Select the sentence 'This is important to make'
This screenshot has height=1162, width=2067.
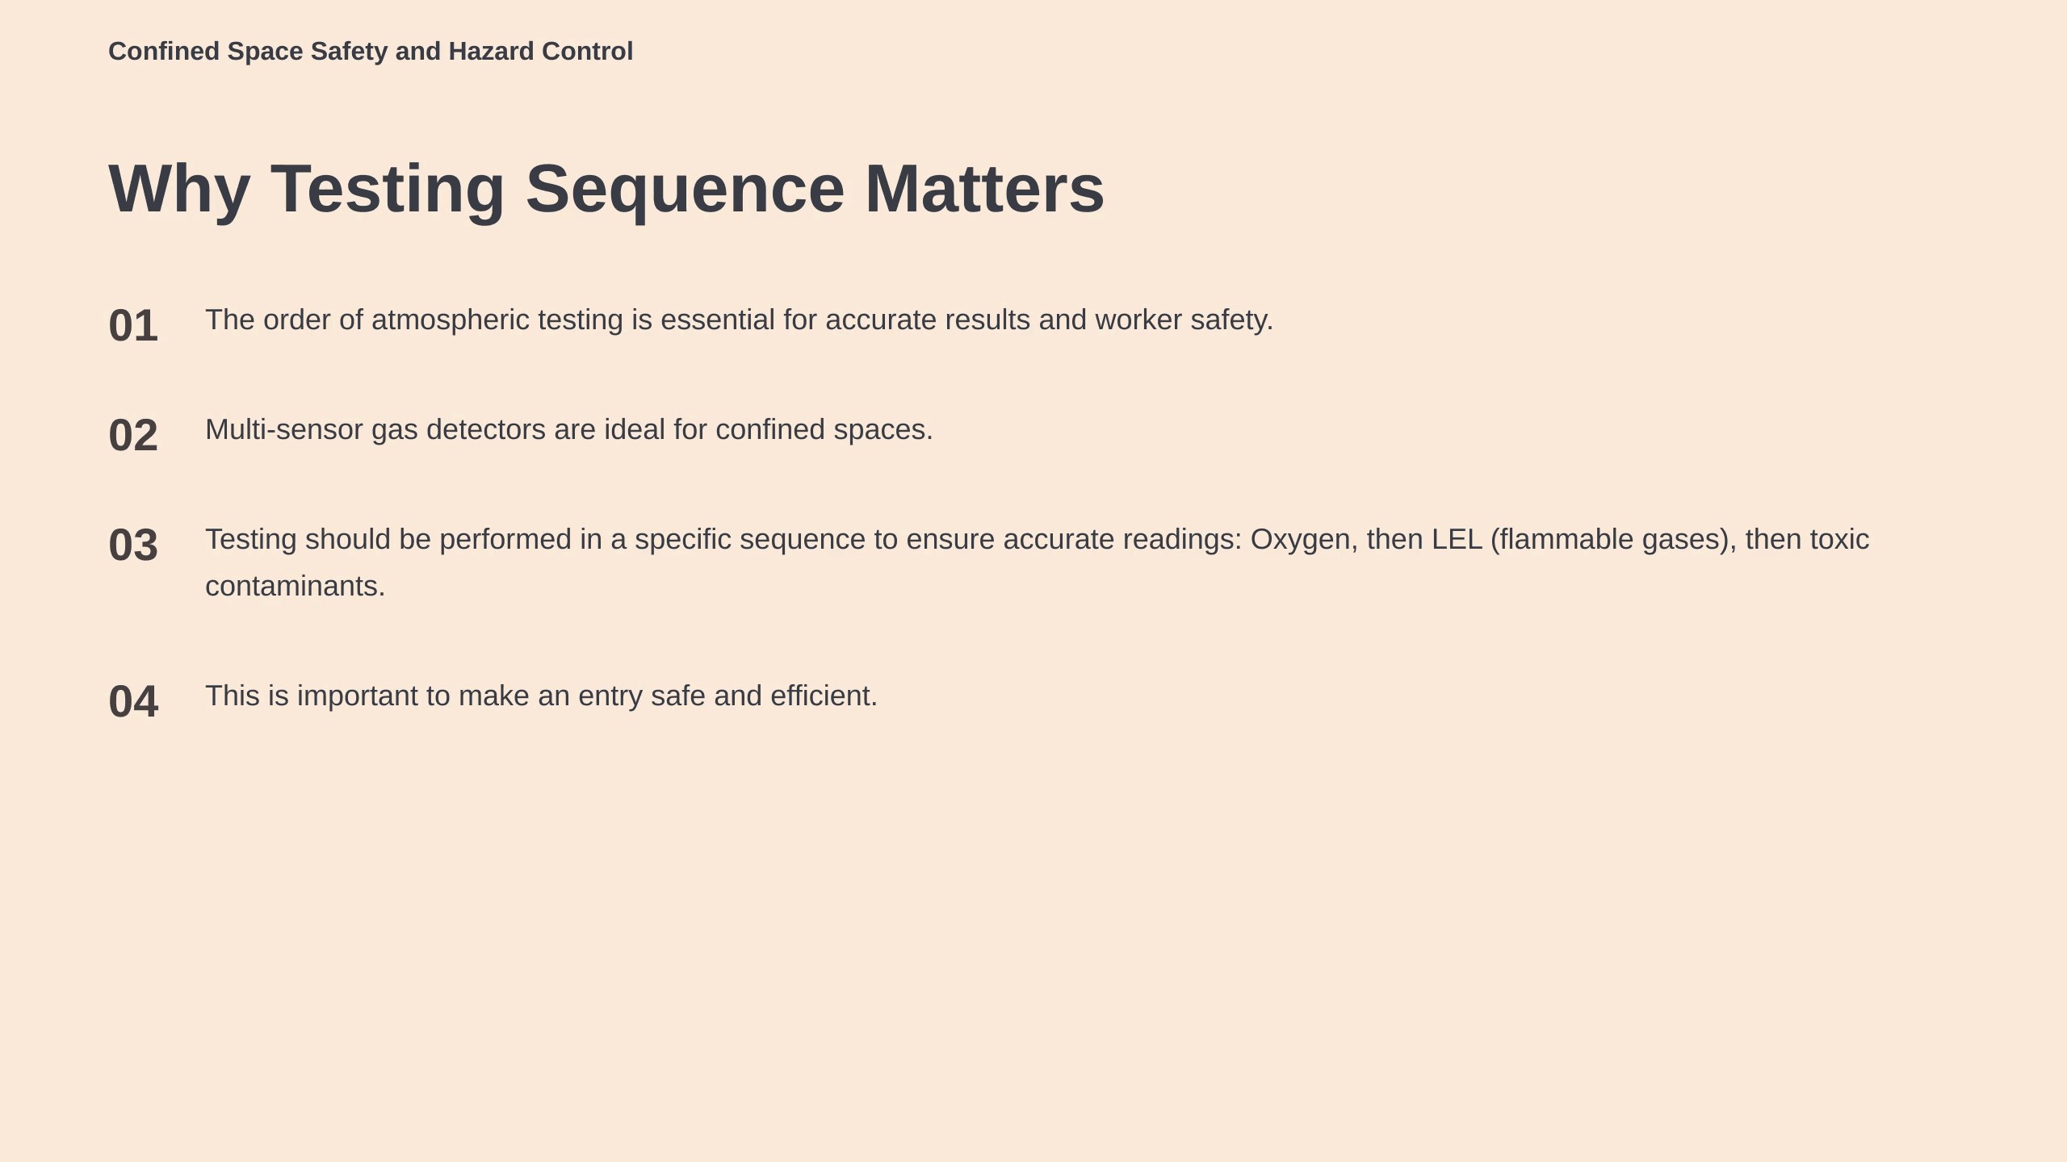541,696
